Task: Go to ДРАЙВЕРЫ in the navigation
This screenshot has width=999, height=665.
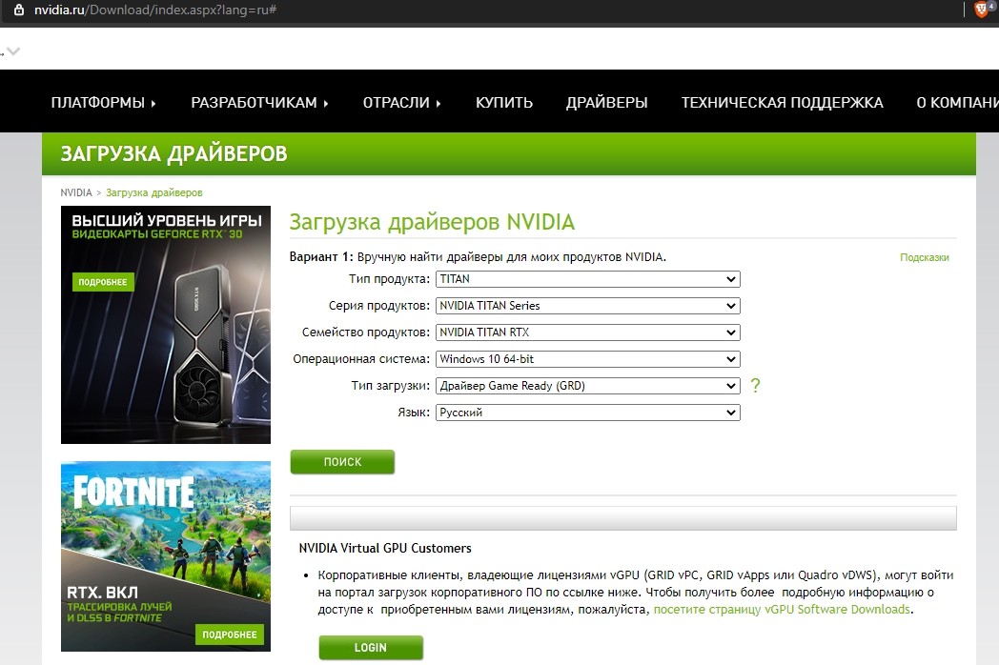Action: point(606,103)
